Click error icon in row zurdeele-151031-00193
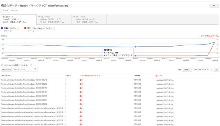This screenshot has width=220, height=126. pos(81,88)
